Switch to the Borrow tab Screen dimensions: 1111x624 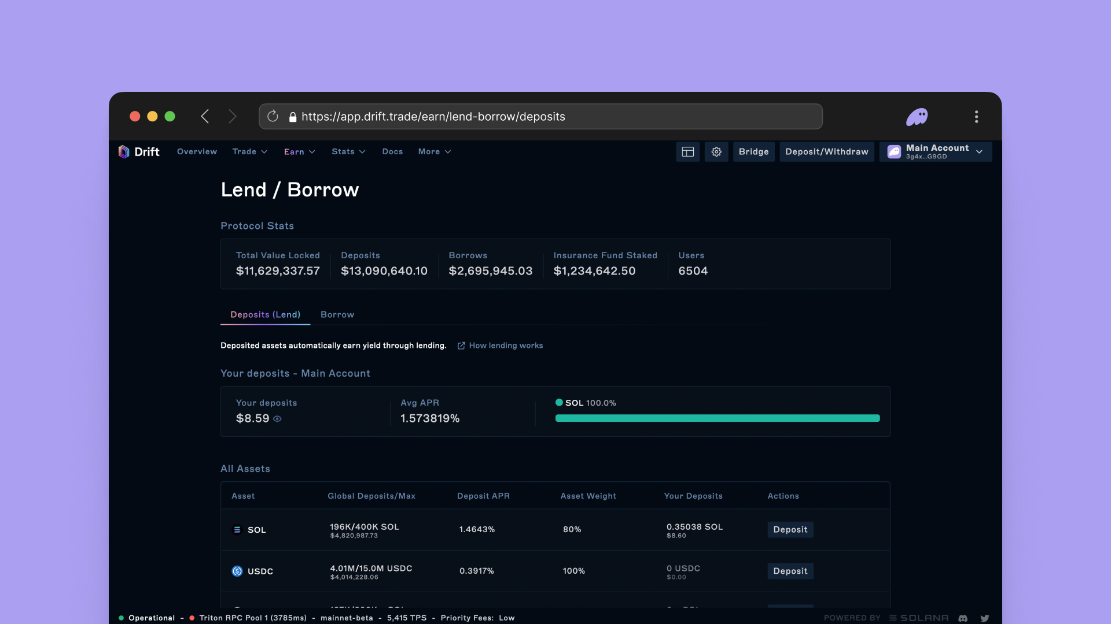pos(337,314)
